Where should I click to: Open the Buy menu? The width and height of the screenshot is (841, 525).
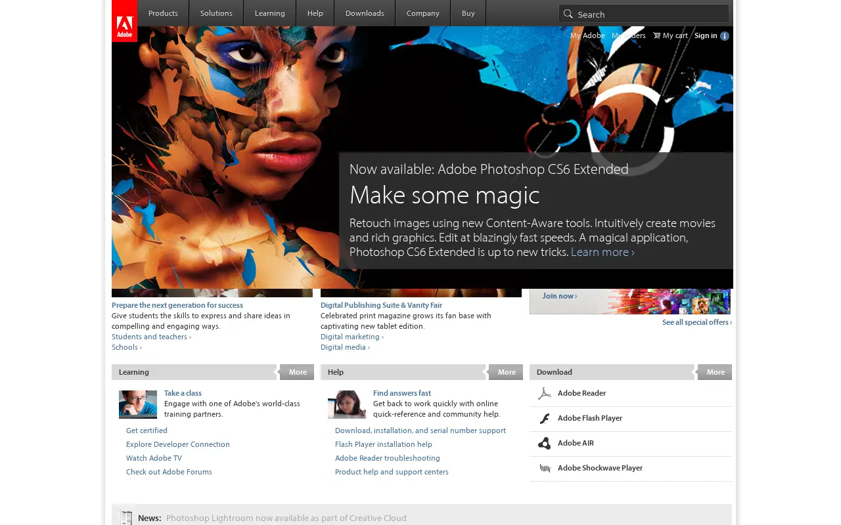tap(468, 13)
